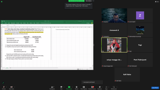Close the shared content notification
The height and width of the screenshot is (90, 160).
click(91, 4)
